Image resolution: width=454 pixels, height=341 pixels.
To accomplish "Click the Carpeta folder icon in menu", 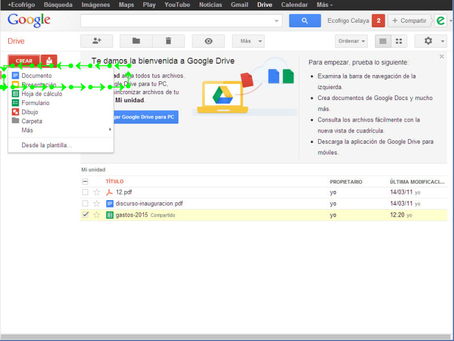I will pos(15,120).
